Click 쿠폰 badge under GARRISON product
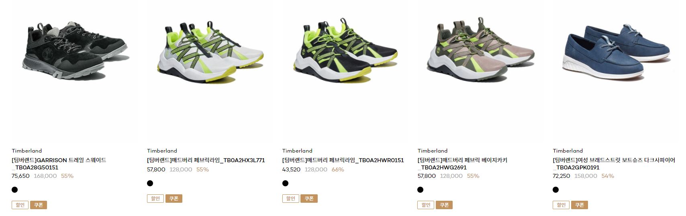 (39, 205)
